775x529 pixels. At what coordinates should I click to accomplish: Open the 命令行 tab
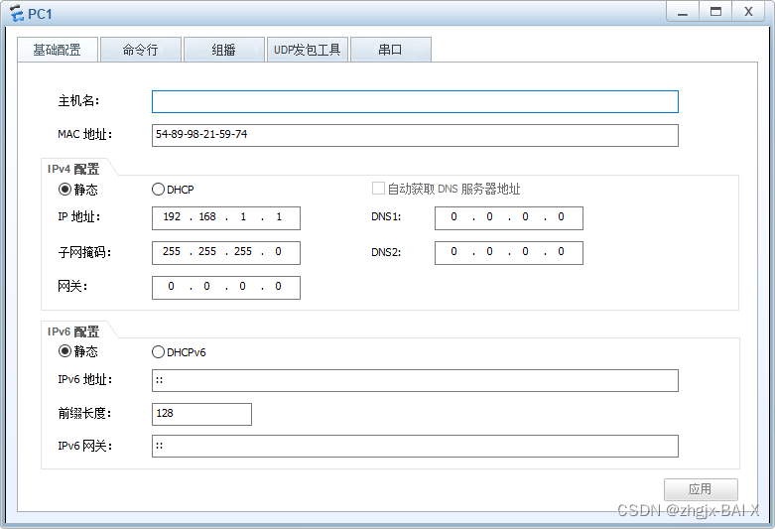(x=141, y=50)
